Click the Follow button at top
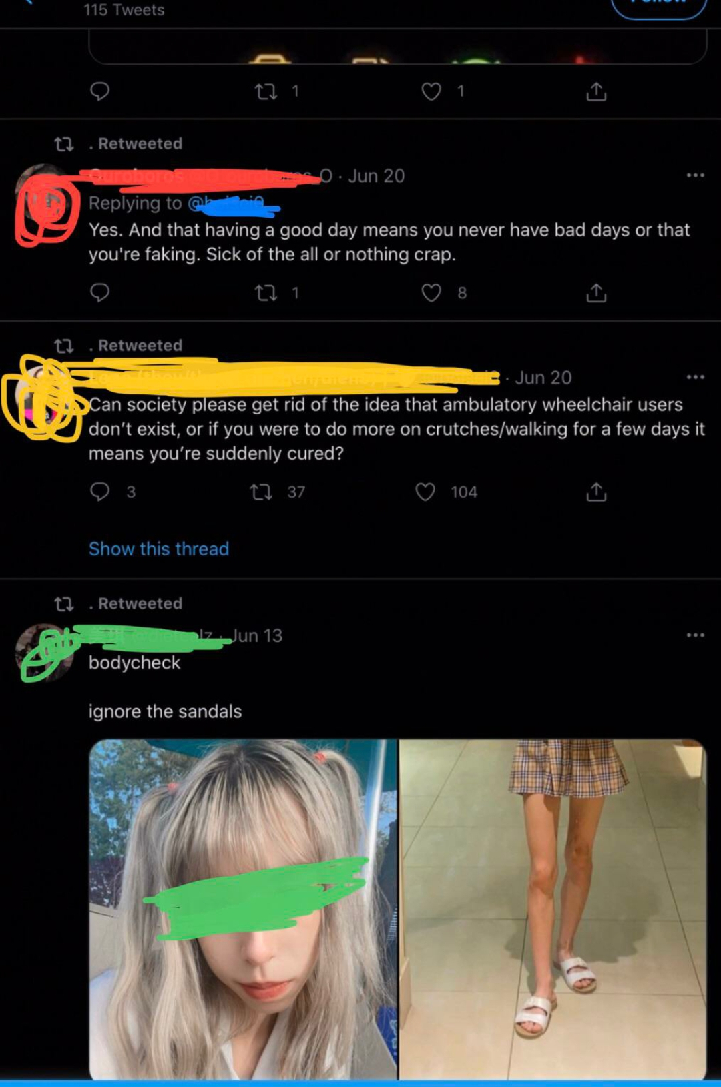The image size is (721, 1087). pyautogui.click(x=659, y=8)
